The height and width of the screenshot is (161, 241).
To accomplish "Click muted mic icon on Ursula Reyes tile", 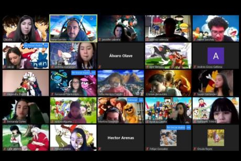I will click(195, 149).
